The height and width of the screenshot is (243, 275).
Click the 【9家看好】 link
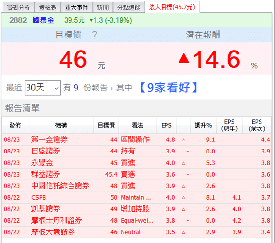pos(169,88)
